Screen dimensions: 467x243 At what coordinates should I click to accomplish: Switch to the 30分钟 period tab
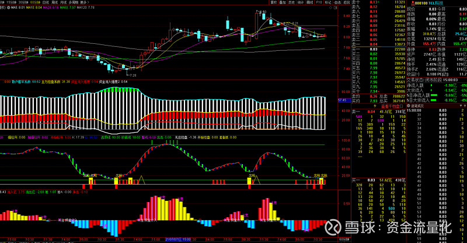(23, 2)
